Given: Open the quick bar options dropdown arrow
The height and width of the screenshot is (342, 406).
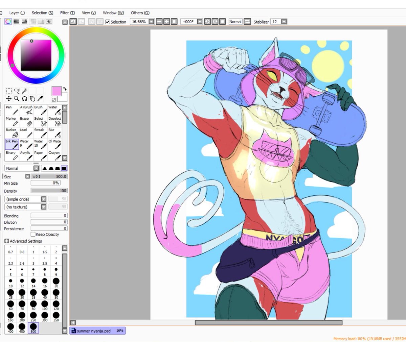Looking at the screenshot, I should pyautogui.click(x=65, y=22).
